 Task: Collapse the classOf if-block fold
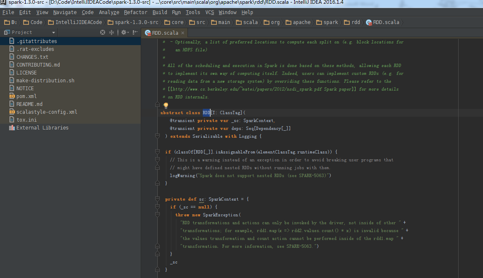157,151
